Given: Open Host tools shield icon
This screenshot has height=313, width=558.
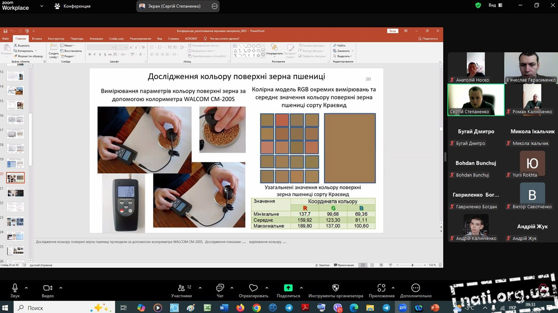Looking at the screenshot, I should click(x=336, y=291).
